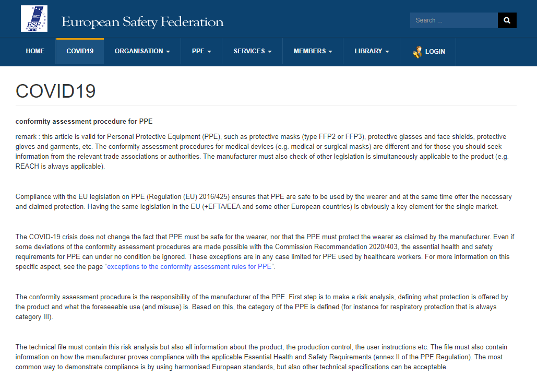Open the exceptions to conformity assessment rules link
This screenshot has width=537, height=376.
(190, 266)
